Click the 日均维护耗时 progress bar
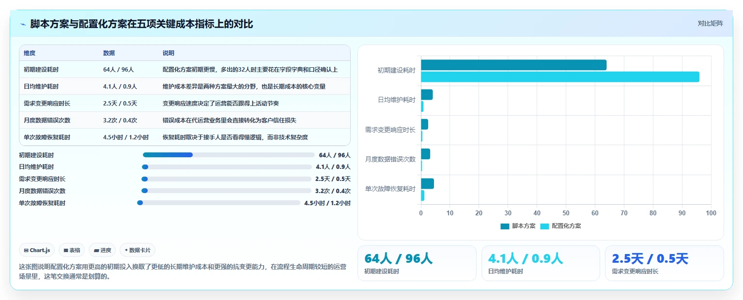Image resolution: width=743 pixels, height=300 pixels. pyautogui.click(x=227, y=167)
